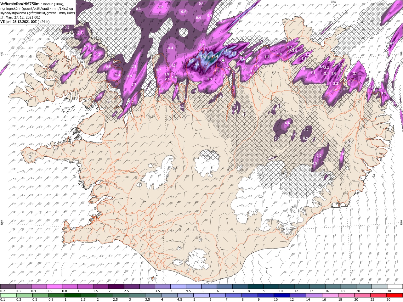Pick the light gray snow swatch between 25 and 30
Viewport: 403px width, 302px height.
click(x=379, y=287)
